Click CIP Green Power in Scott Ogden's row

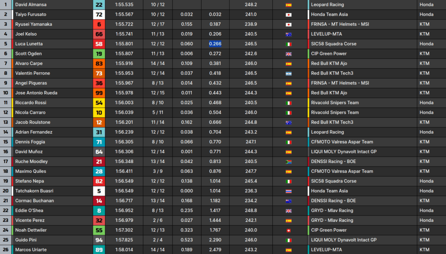(x=329, y=54)
